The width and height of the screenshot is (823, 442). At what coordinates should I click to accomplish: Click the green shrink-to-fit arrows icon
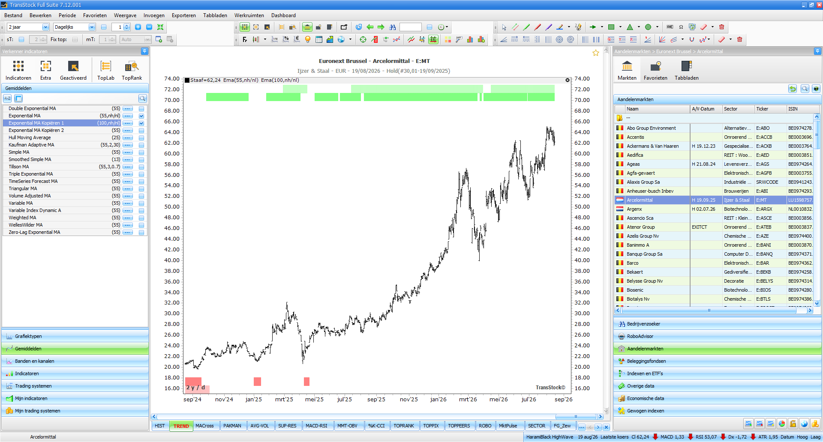160,27
